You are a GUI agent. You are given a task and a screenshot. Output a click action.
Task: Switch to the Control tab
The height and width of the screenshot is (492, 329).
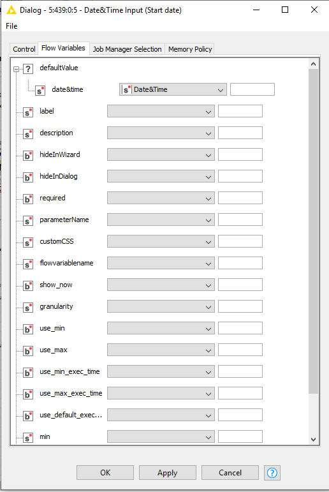tap(24, 49)
